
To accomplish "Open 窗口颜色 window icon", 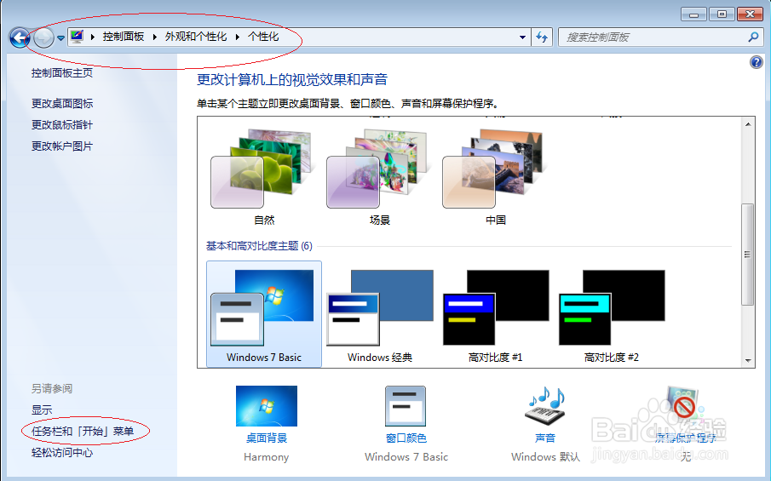I will coord(406,406).
